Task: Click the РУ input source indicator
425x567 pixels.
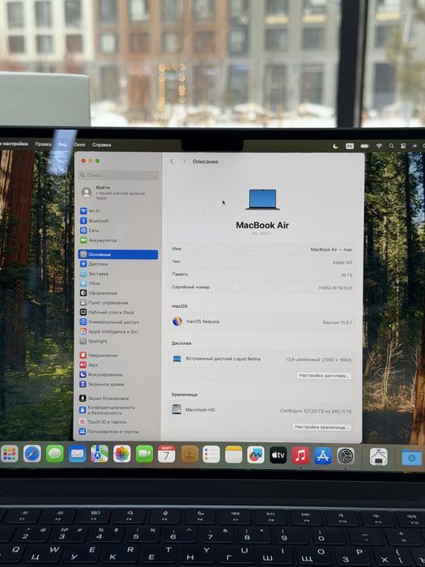Action: click(x=350, y=146)
